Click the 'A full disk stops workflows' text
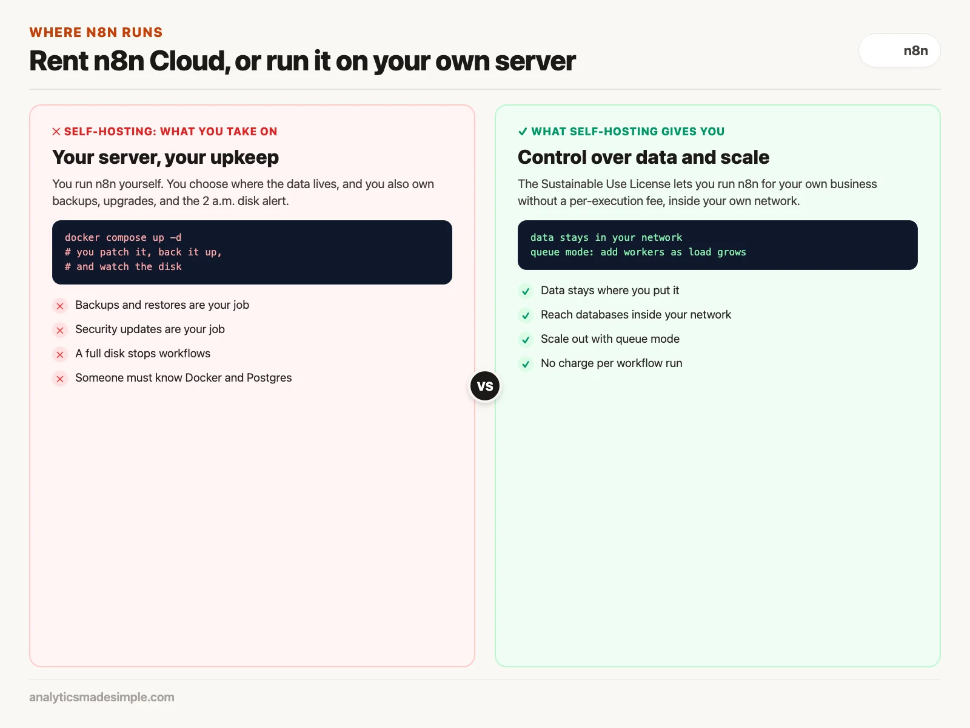The image size is (970, 728). [x=142, y=354]
